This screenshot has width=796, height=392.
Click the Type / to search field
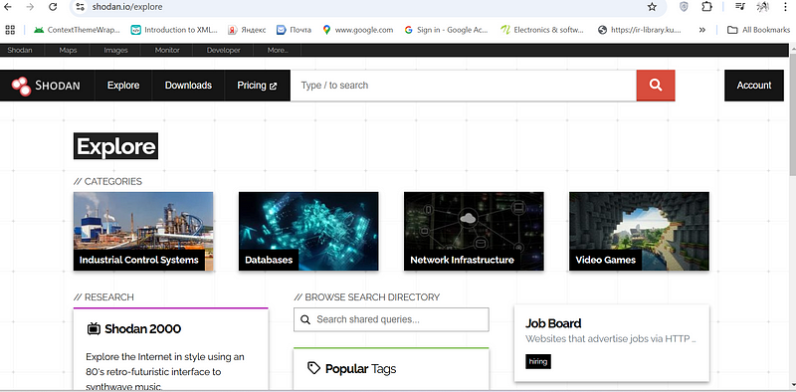(x=464, y=86)
